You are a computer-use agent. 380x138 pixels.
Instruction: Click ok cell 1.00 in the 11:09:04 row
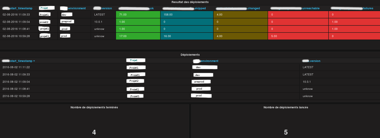coord(138,22)
